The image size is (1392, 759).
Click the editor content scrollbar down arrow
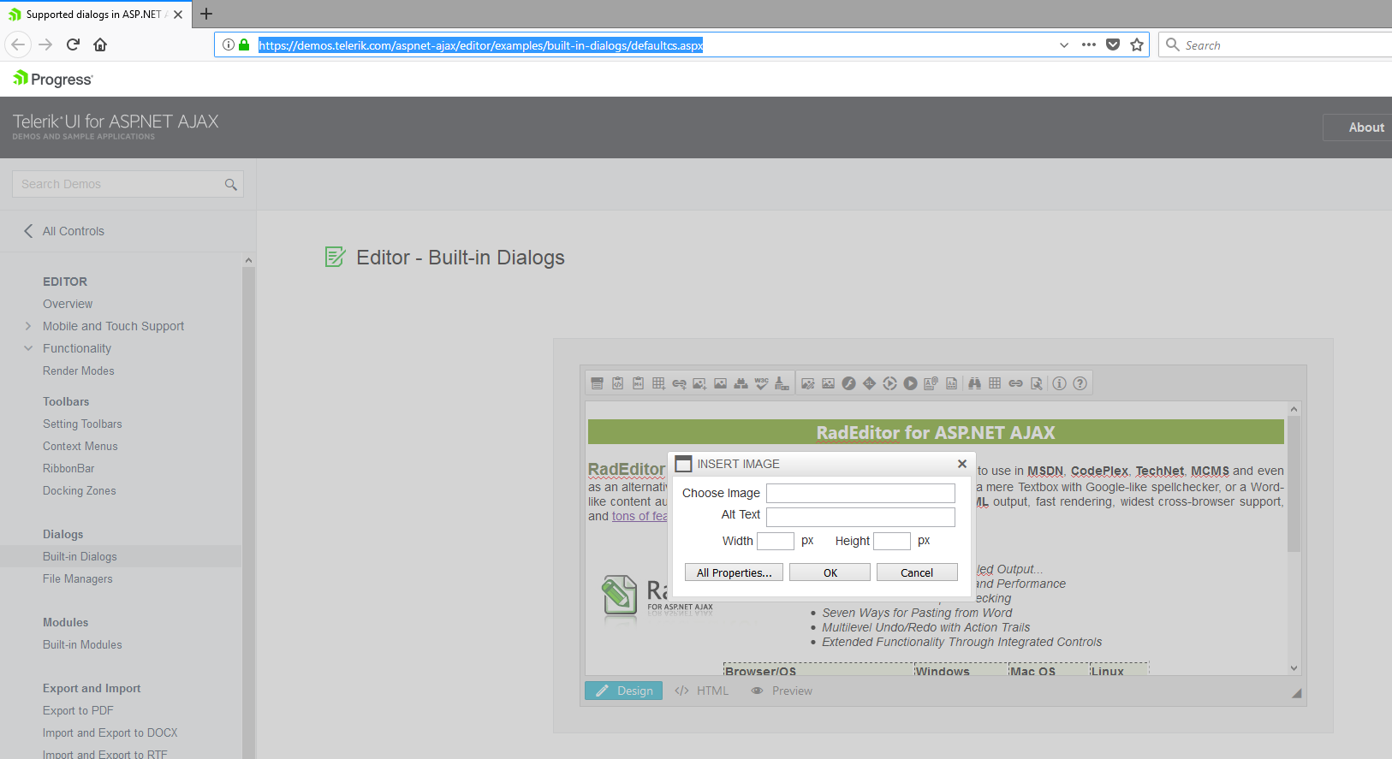tap(1294, 668)
